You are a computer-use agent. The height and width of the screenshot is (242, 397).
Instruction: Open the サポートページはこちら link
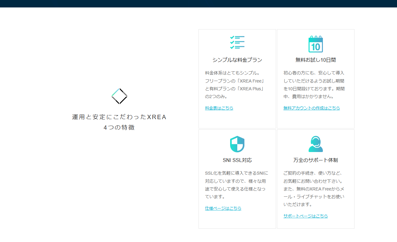[x=306, y=216]
